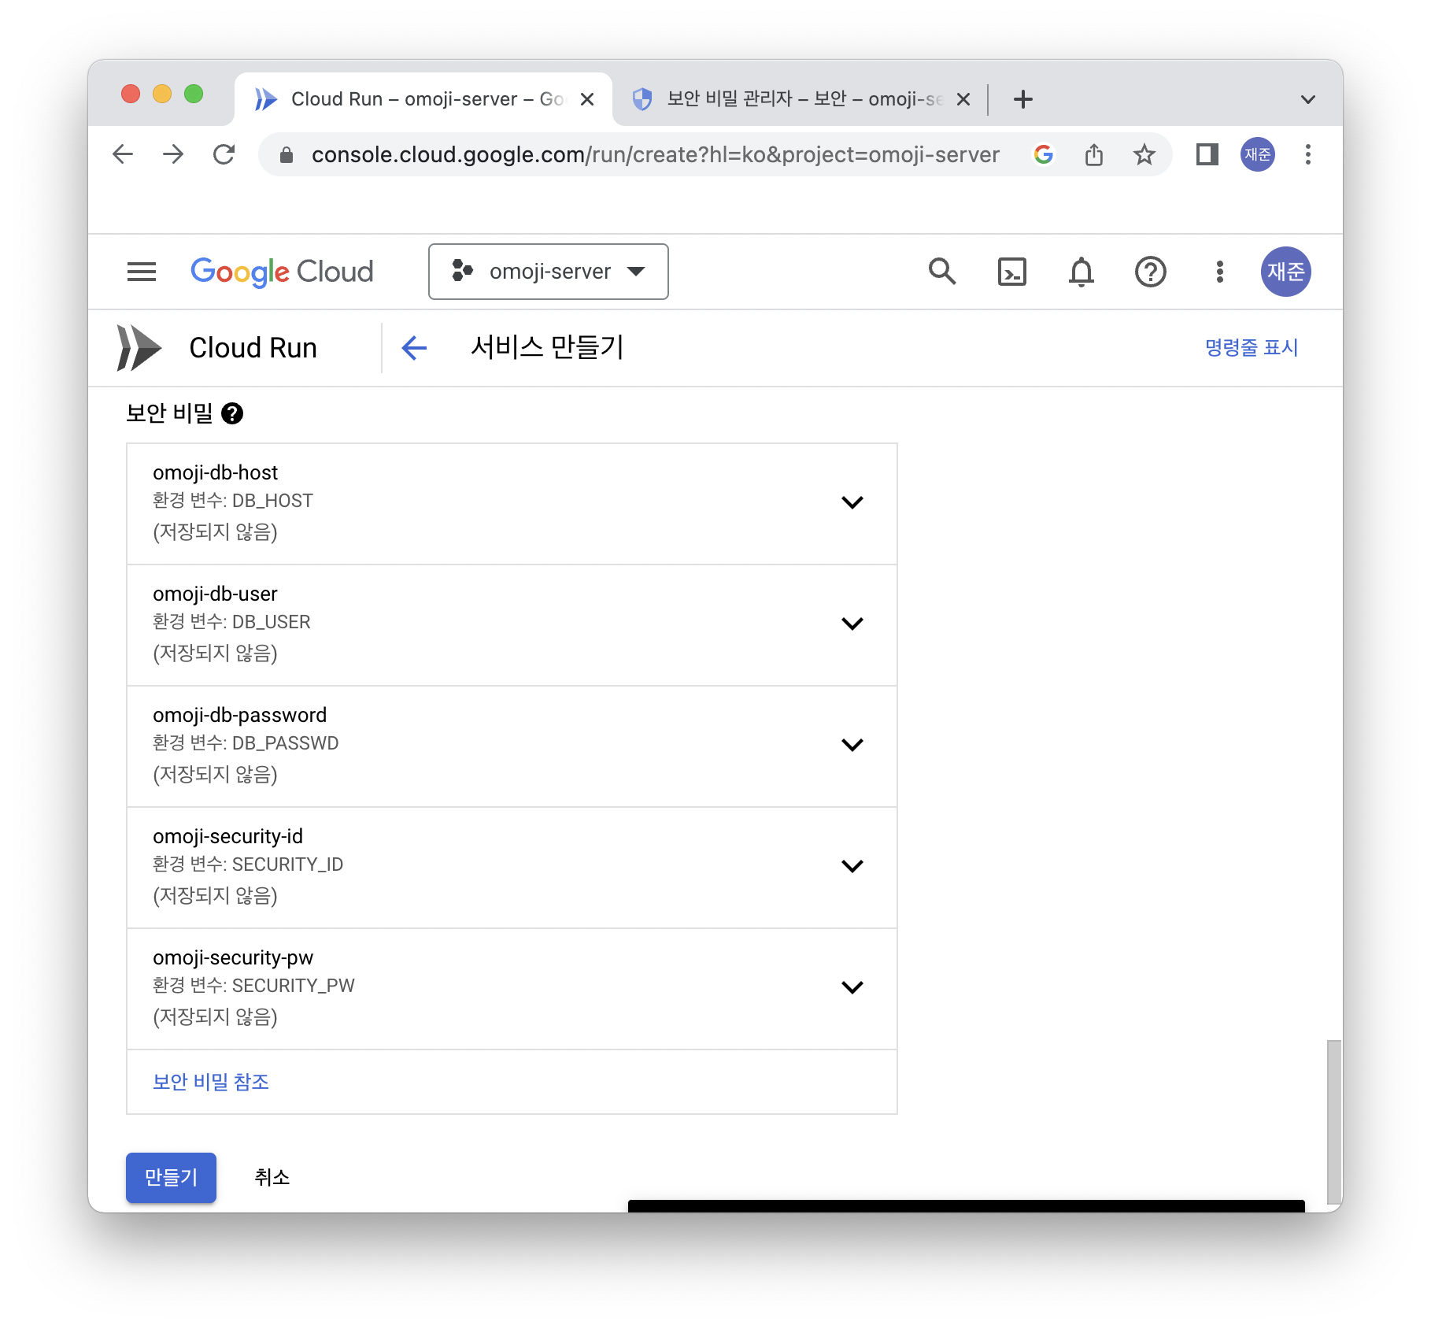Click 환경 변수: DB_PASSWD text
Screen dimensions: 1431x1329
[246, 743]
